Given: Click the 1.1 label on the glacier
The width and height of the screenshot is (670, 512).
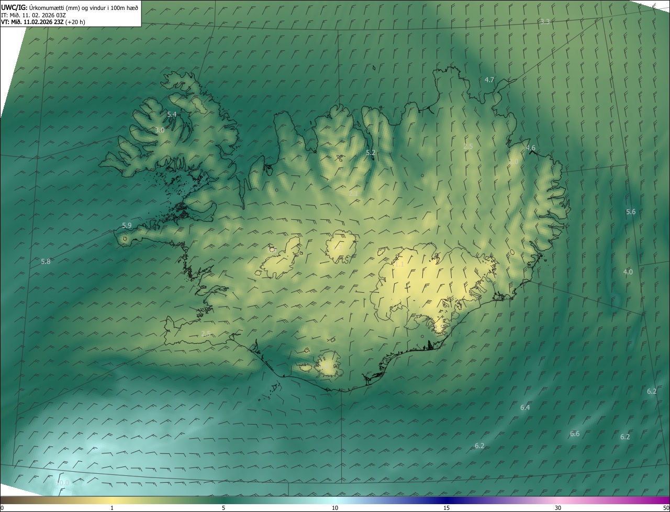Looking at the screenshot, I should [x=399, y=264].
